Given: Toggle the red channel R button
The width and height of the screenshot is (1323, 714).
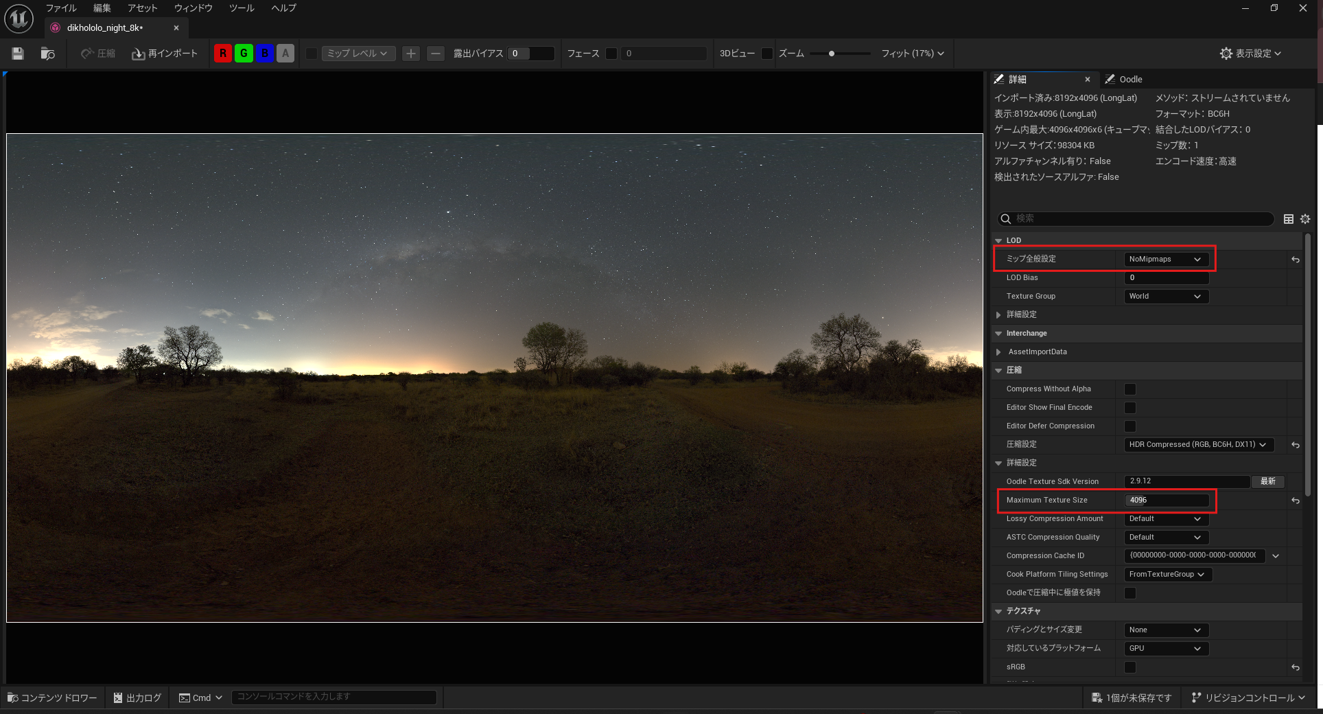Looking at the screenshot, I should [x=222, y=54].
